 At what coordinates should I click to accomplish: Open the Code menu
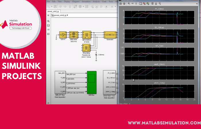click(104, 1)
